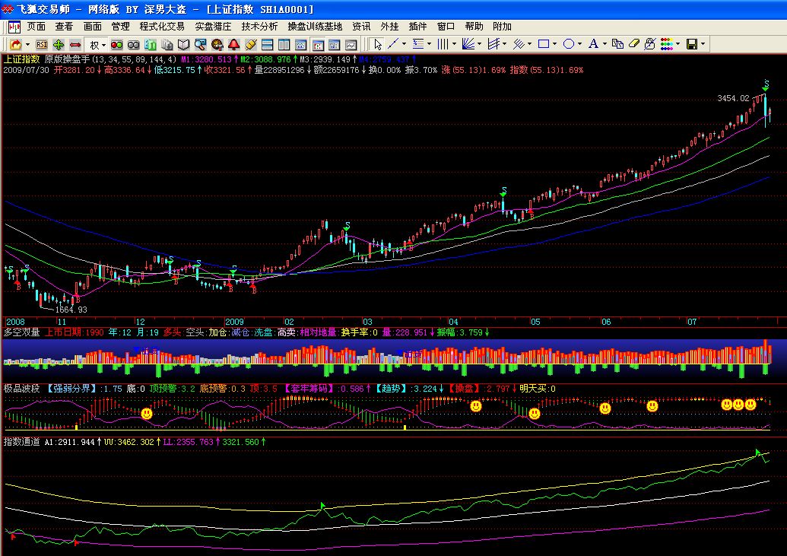Viewport: 787px width, 556px height.
Task: Select the rectangle drawing tool
Action: [x=544, y=44]
